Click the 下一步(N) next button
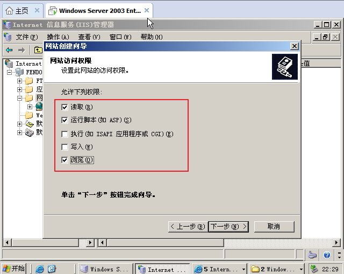The image size is (344, 274). (228, 227)
